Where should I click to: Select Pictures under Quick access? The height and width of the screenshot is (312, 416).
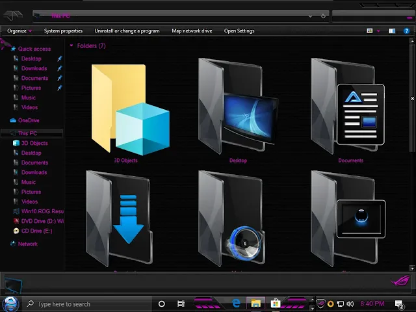[x=31, y=88]
